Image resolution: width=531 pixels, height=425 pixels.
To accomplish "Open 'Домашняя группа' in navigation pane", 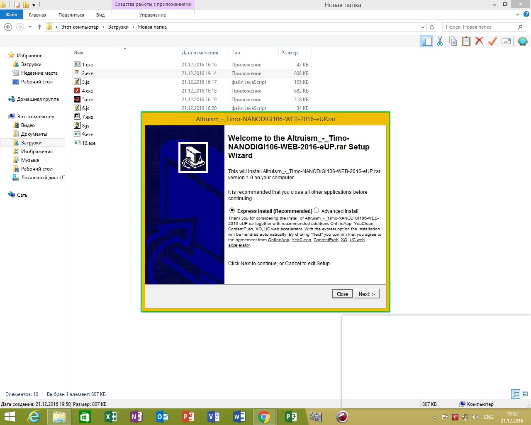I will [38, 99].
